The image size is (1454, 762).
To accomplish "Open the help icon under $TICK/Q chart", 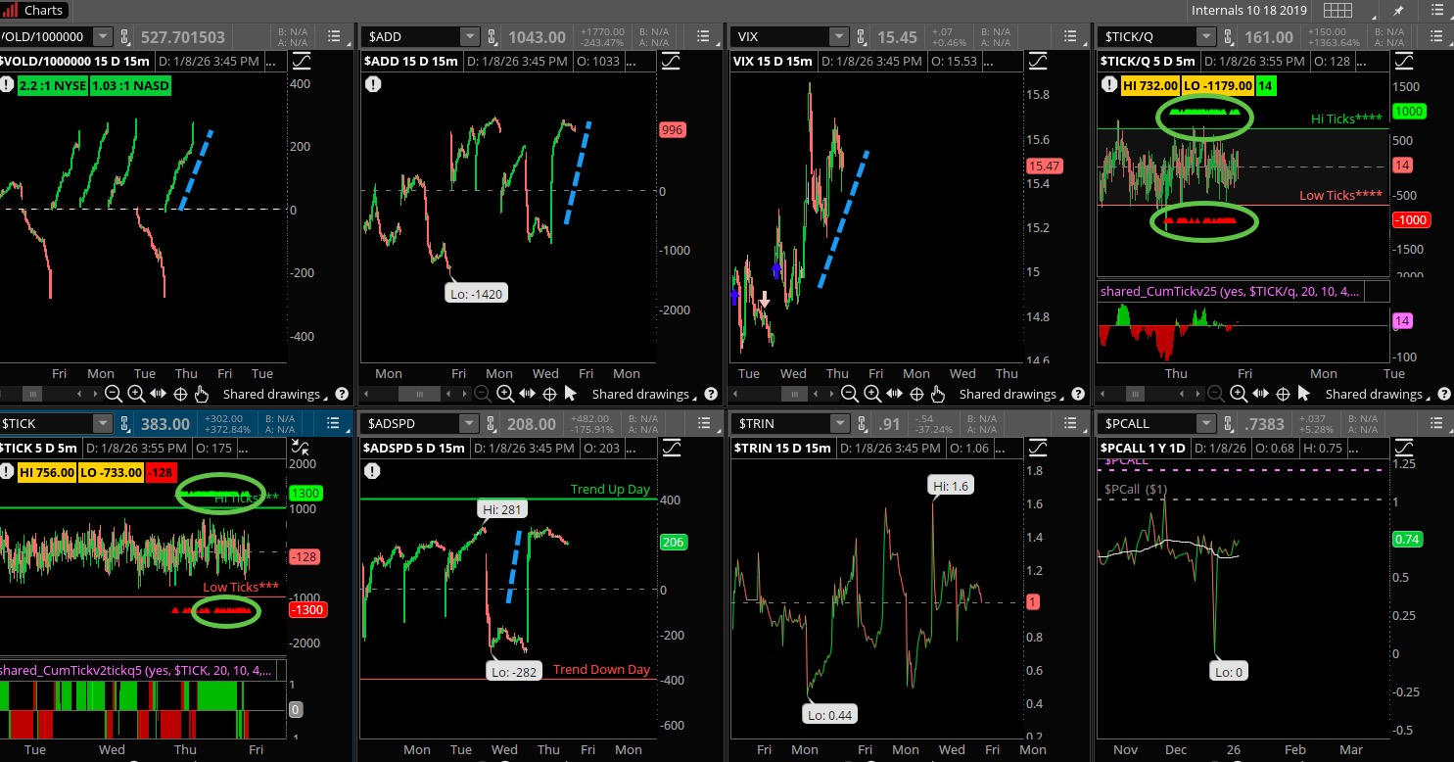I will (x=1442, y=394).
